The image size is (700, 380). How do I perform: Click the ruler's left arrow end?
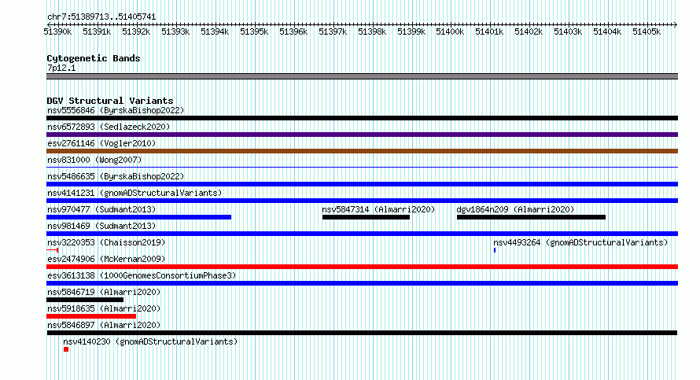[49, 24]
